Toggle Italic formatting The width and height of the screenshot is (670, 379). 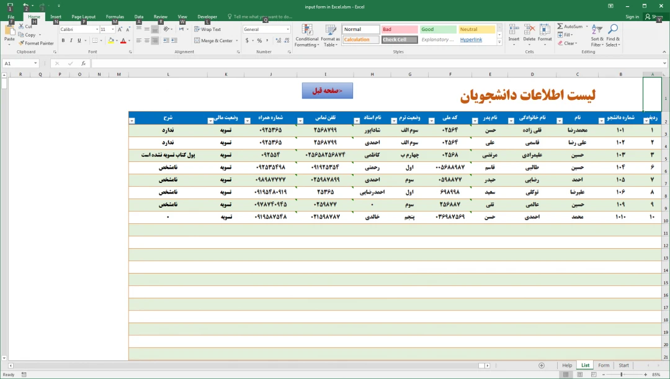(x=71, y=40)
